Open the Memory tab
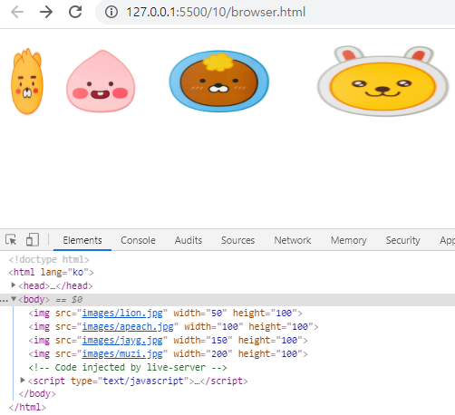Viewport: 455px width, 415px height. pyautogui.click(x=348, y=240)
